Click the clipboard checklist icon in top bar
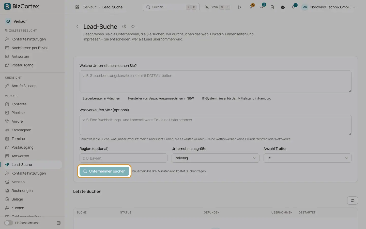The height and width of the screenshot is (229, 366). 272,7
